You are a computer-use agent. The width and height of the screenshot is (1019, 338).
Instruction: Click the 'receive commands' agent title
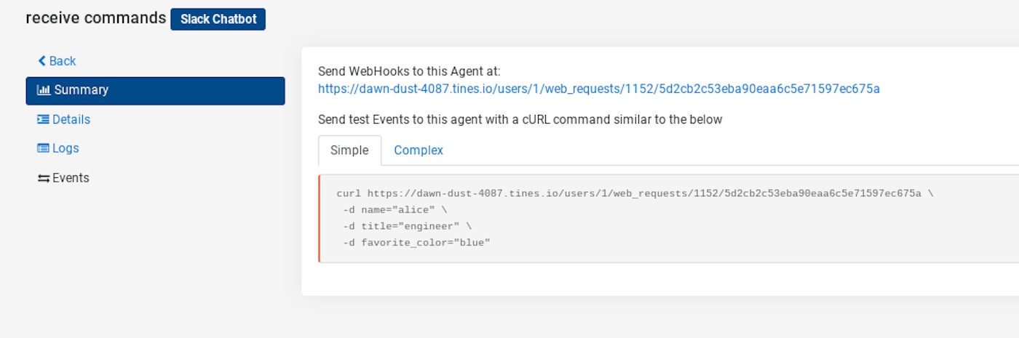pyautogui.click(x=95, y=18)
